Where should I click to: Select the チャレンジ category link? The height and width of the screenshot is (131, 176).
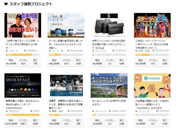[101, 111]
